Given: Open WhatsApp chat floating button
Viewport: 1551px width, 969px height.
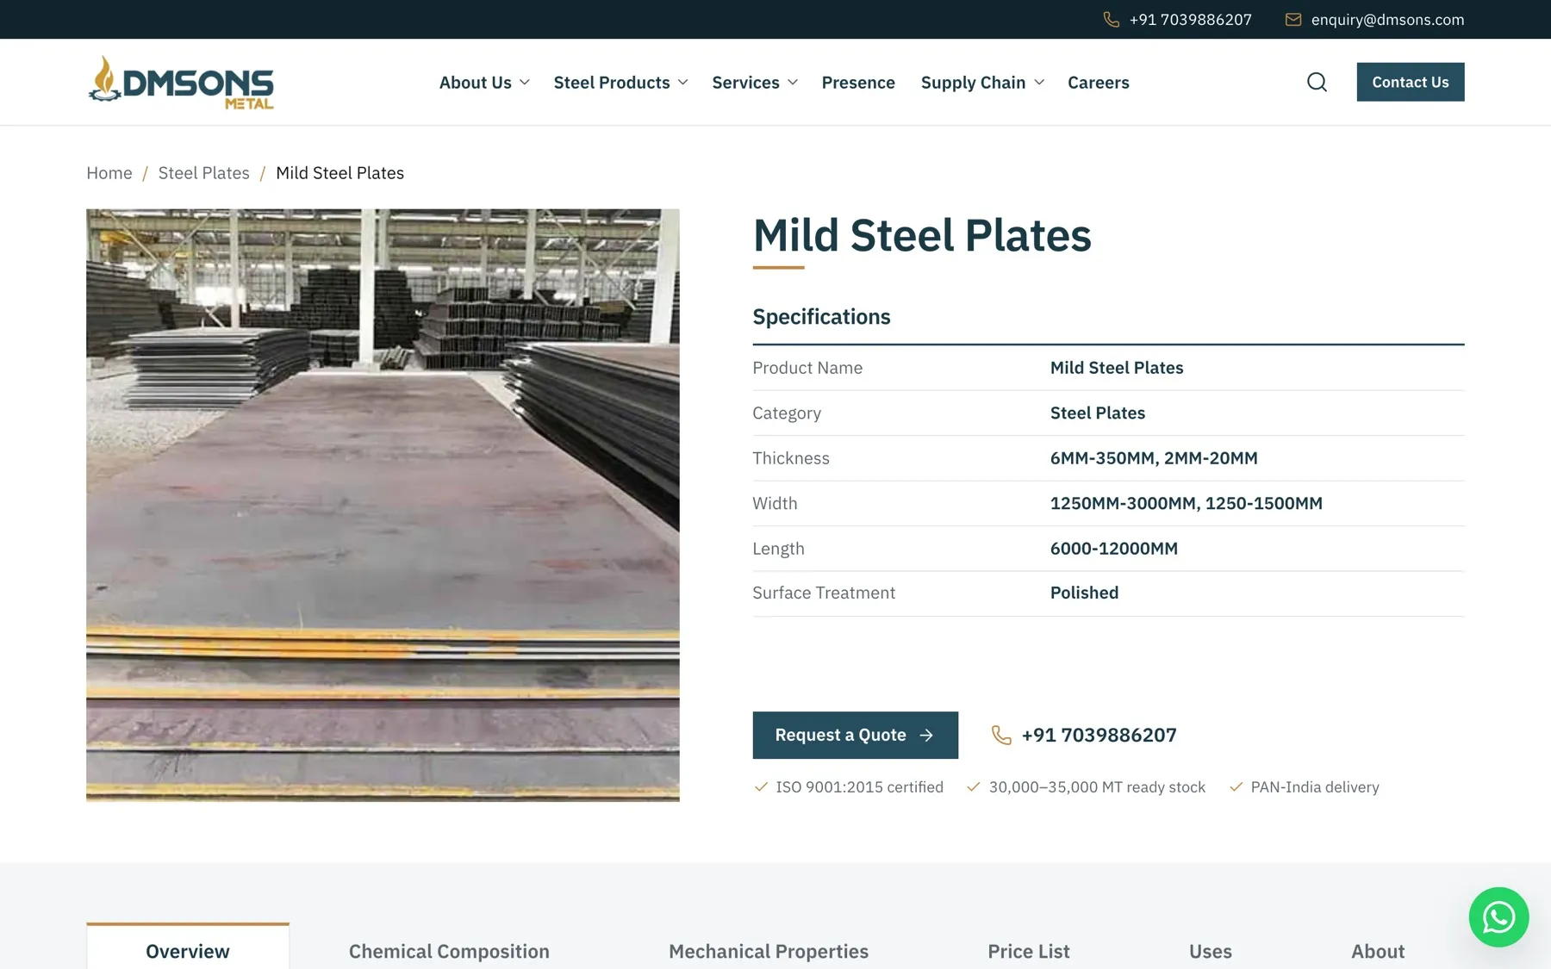Looking at the screenshot, I should click(x=1498, y=916).
